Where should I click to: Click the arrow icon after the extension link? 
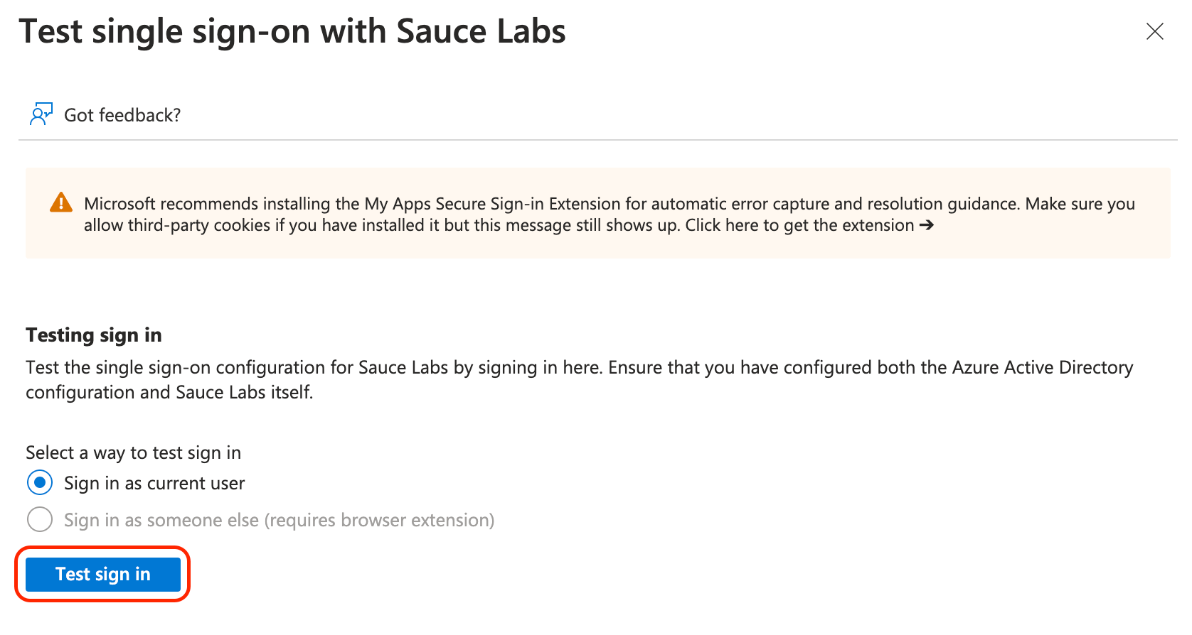coord(927,225)
